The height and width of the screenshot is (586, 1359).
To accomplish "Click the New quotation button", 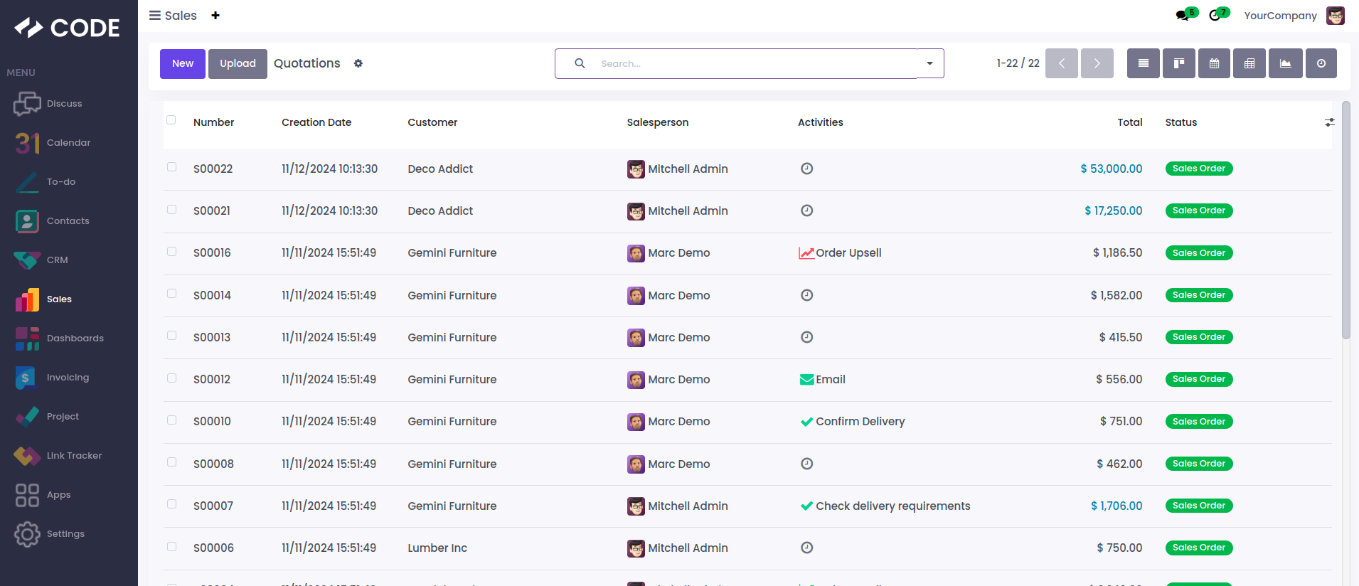I will 183,63.
